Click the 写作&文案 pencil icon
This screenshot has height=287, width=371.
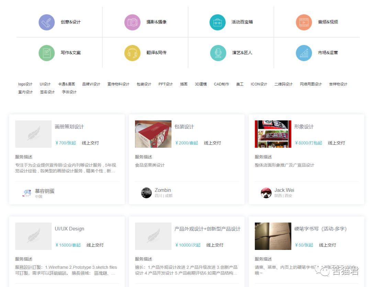click(x=47, y=53)
